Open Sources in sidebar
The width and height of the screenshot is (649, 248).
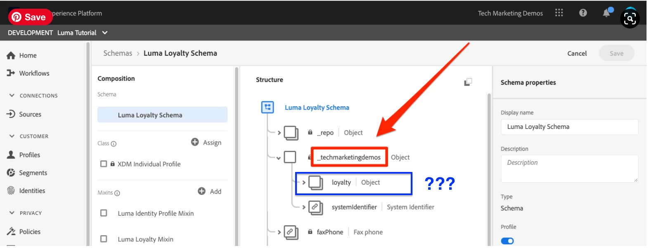click(30, 114)
